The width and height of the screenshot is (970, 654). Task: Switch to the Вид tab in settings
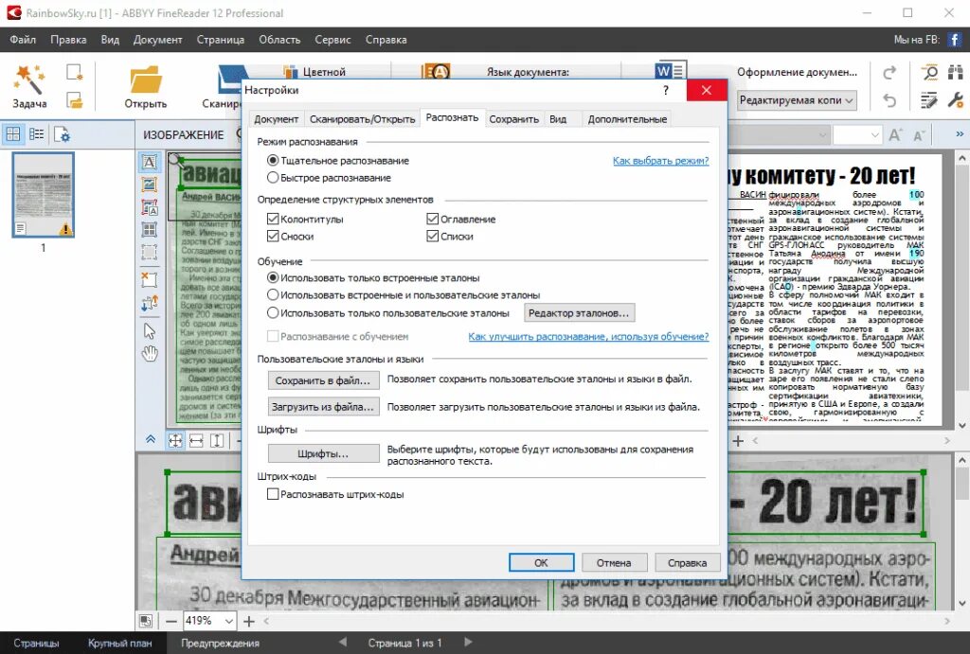(558, 119)
